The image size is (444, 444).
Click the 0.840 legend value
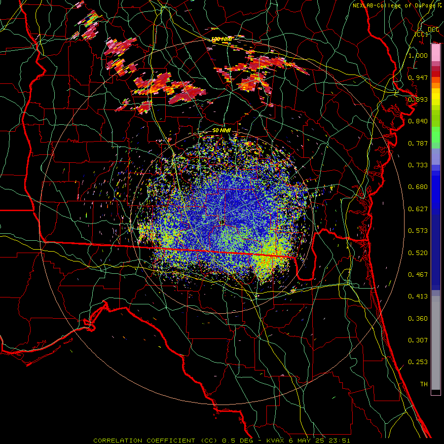coord(418,121)
